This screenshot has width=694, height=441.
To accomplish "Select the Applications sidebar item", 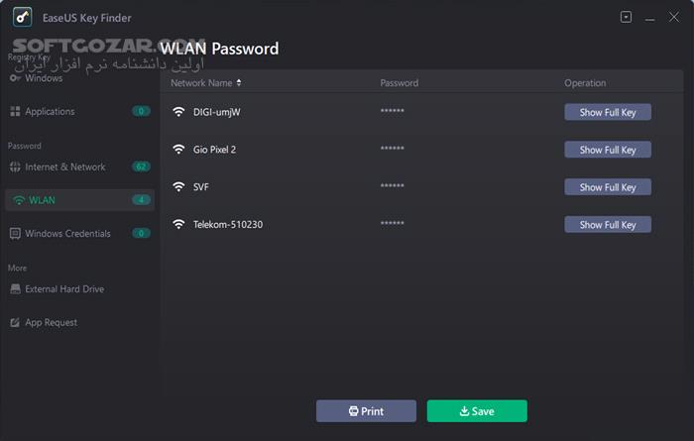I will (79, 111).
